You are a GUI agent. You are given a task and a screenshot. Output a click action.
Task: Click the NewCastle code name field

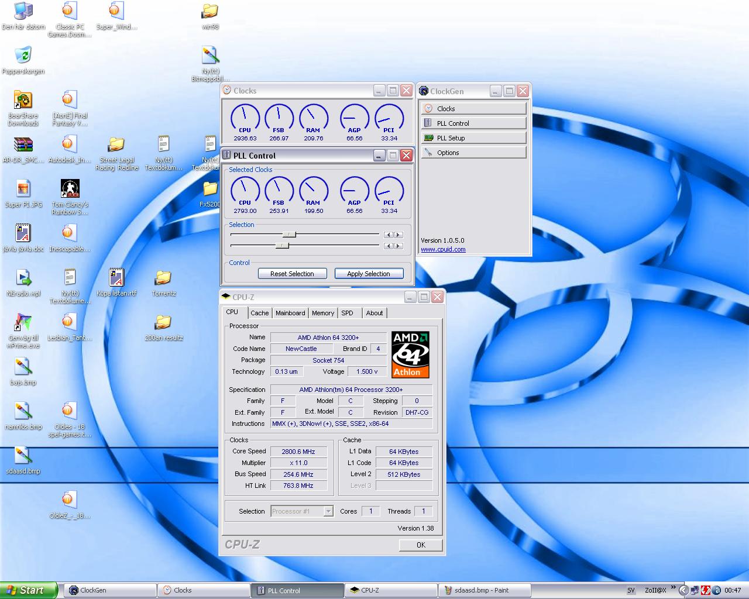301,349
